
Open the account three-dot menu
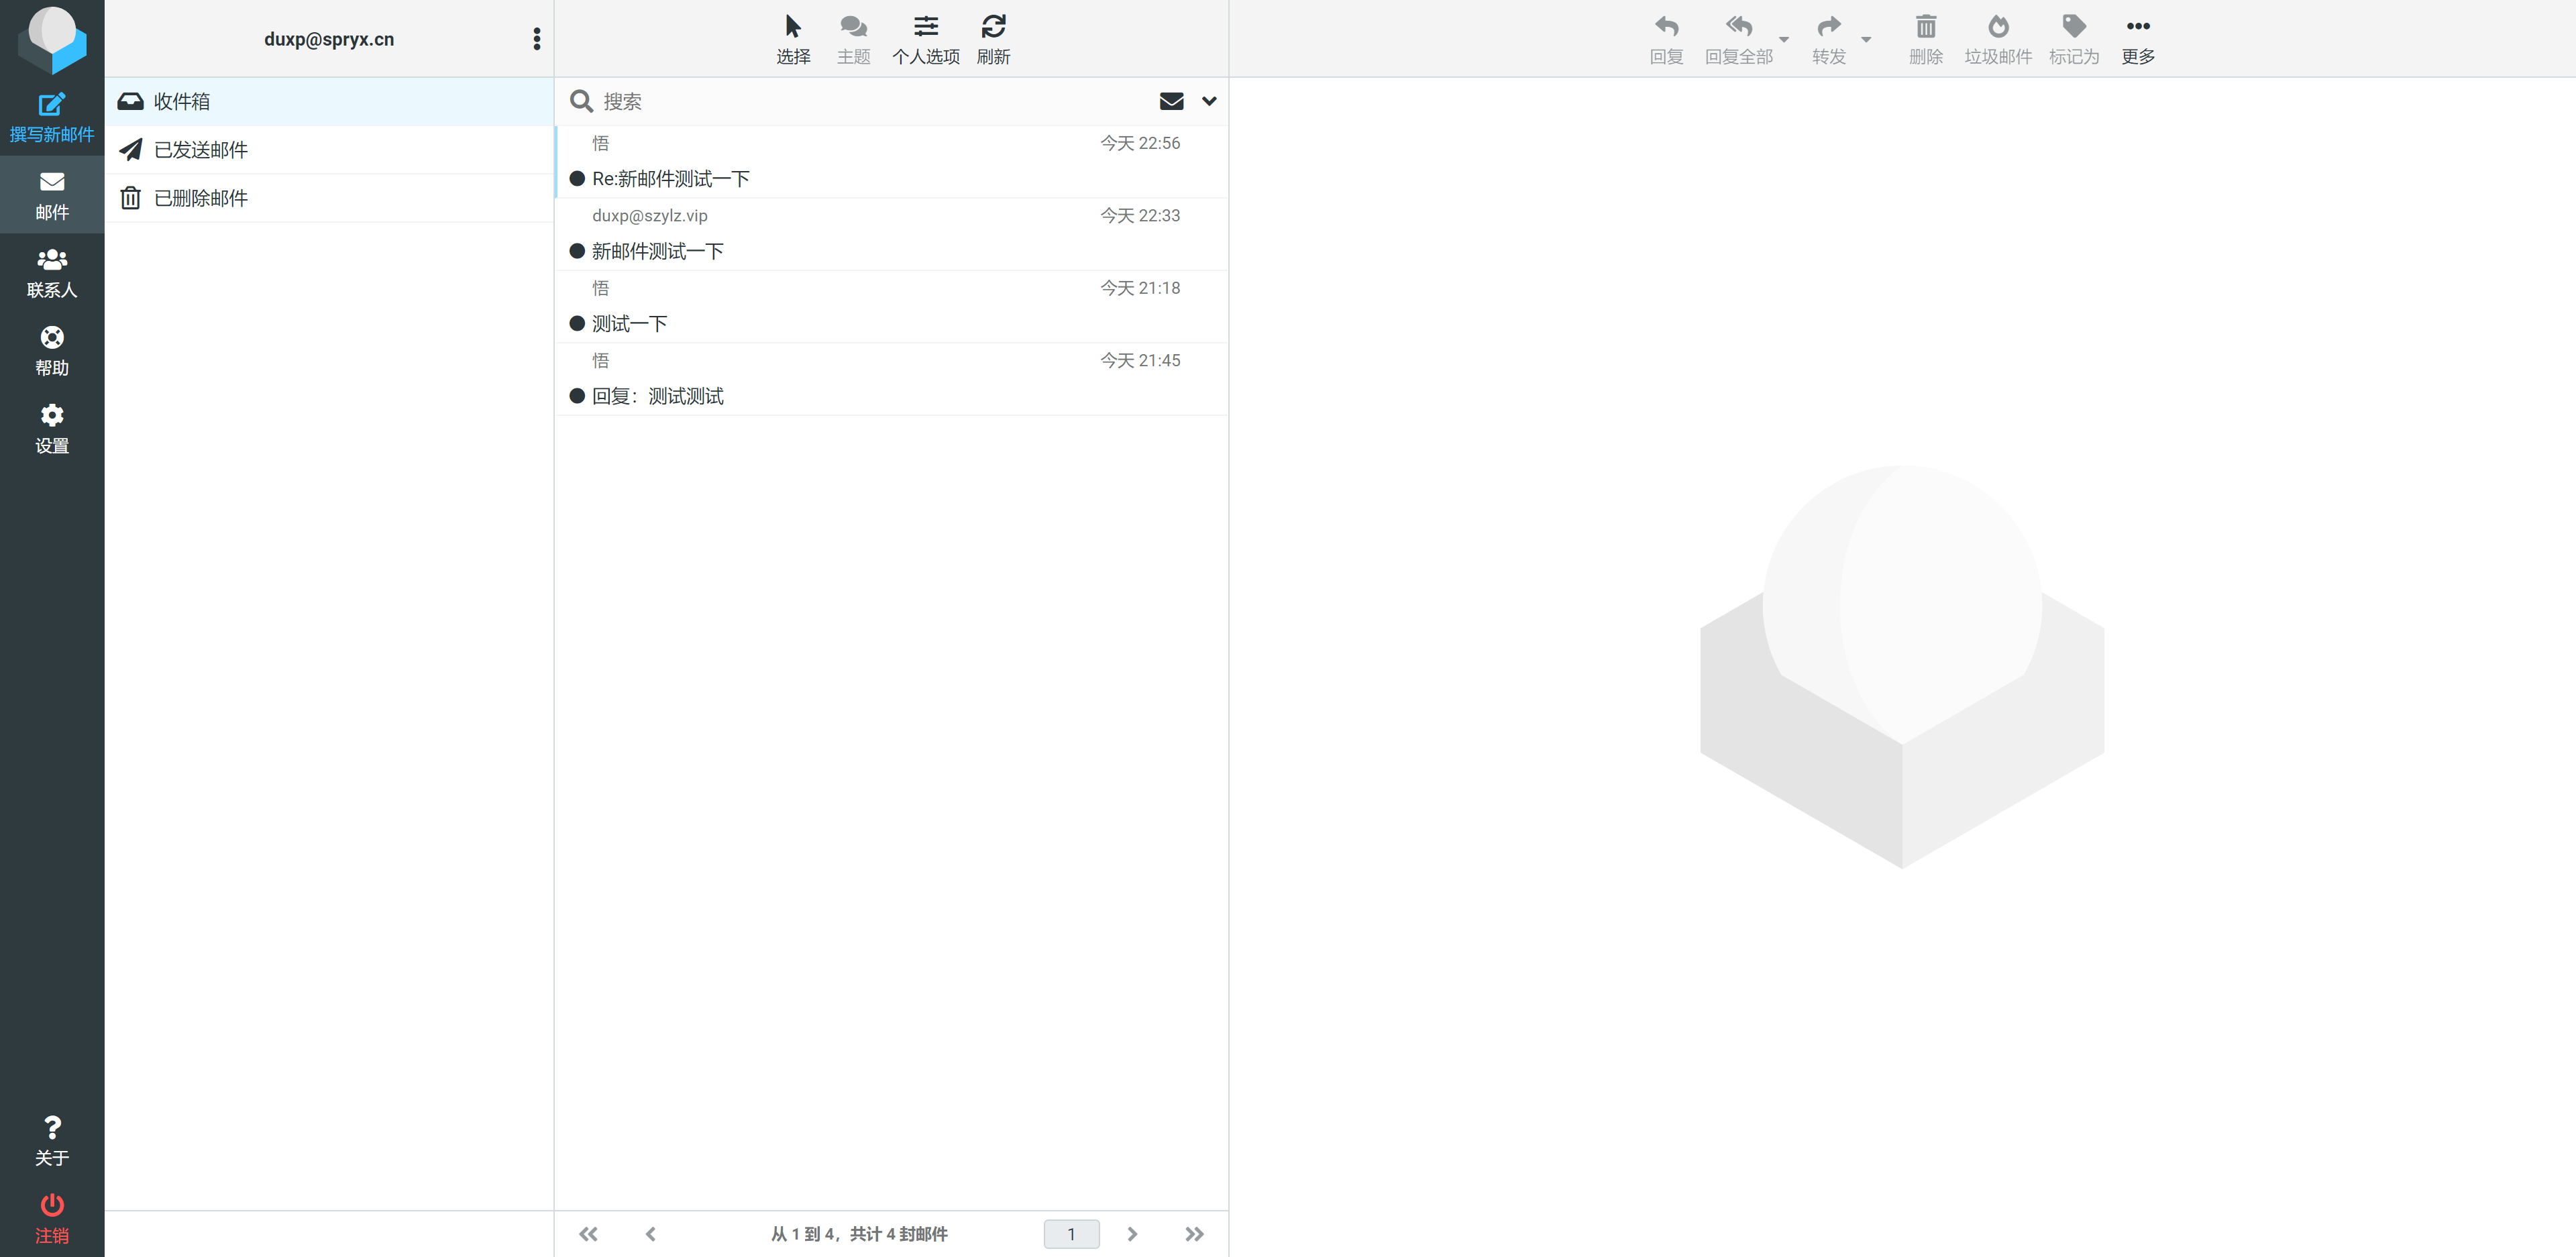pos(537,39)
